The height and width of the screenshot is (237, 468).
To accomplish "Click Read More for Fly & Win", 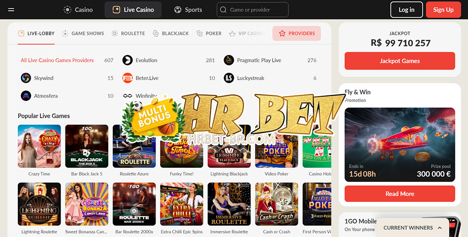I will point(400,194).
